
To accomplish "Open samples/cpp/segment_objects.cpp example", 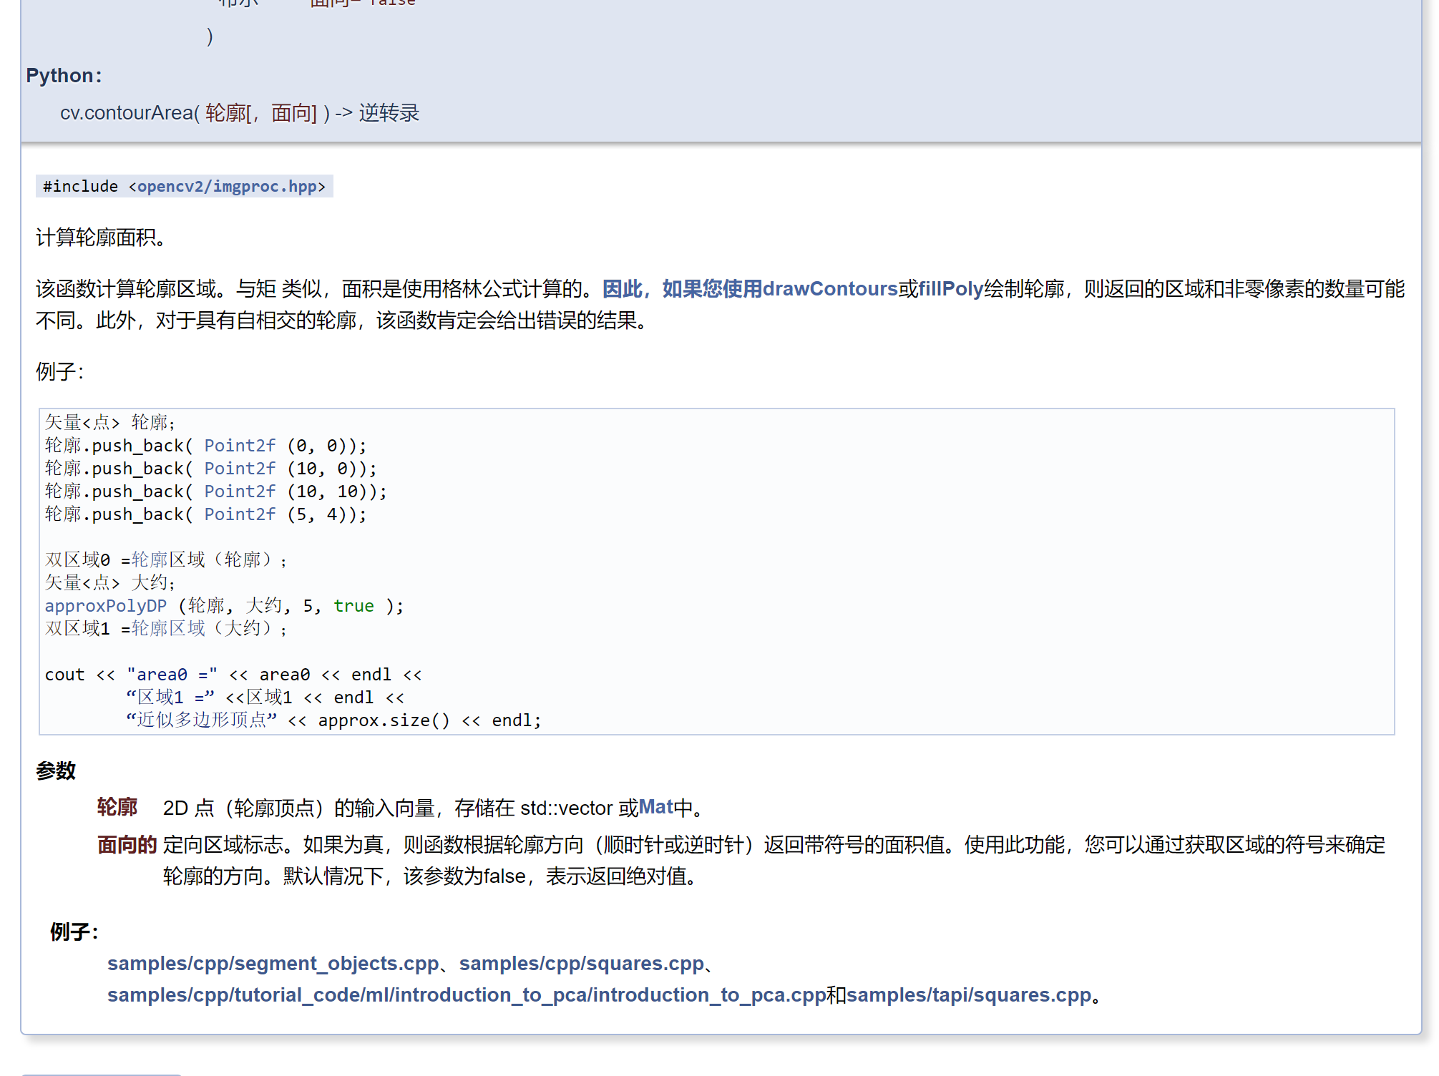I will coord(273,964).
